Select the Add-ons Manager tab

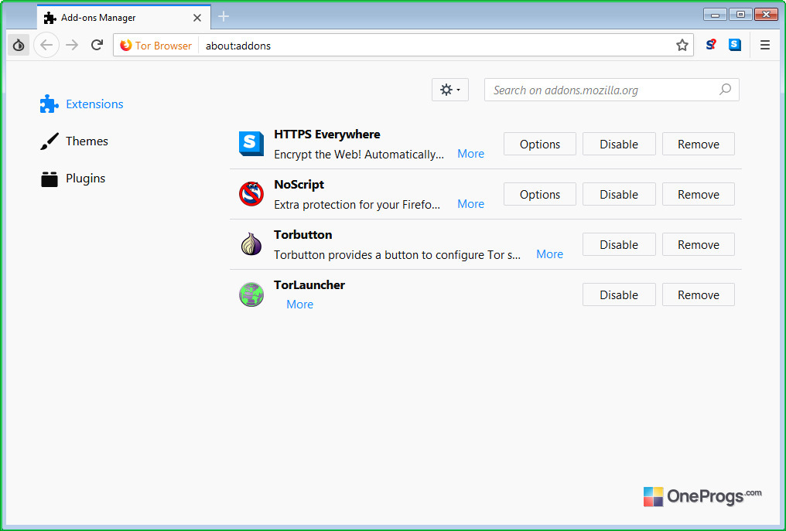pyautogui.click(x=124, y=18)
